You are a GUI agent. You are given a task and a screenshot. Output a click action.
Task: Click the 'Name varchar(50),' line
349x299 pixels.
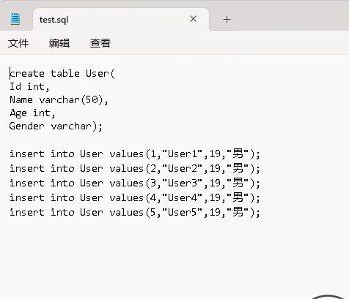(x=59, y=99)
